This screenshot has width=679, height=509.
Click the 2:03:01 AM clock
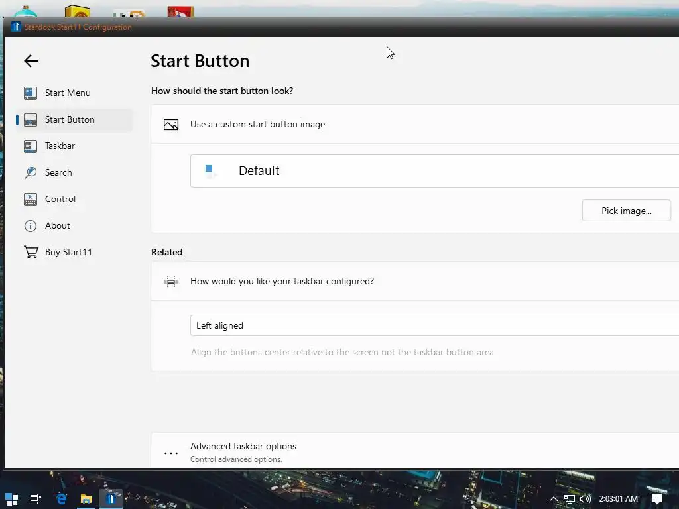click(619, 499)
